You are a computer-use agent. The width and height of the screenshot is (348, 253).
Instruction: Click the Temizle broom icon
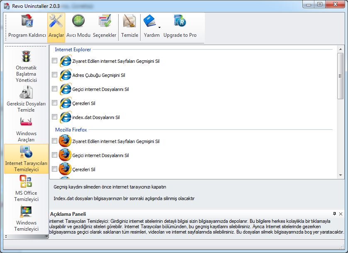pyautogui.click(x=129, y=21)
